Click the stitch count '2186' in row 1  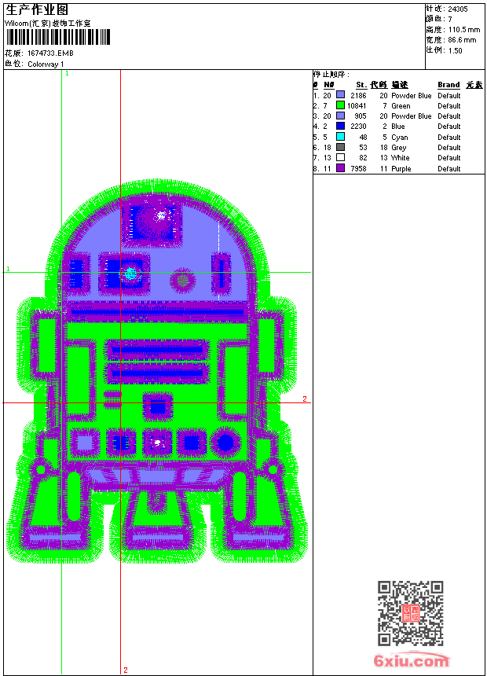(358, 96)
